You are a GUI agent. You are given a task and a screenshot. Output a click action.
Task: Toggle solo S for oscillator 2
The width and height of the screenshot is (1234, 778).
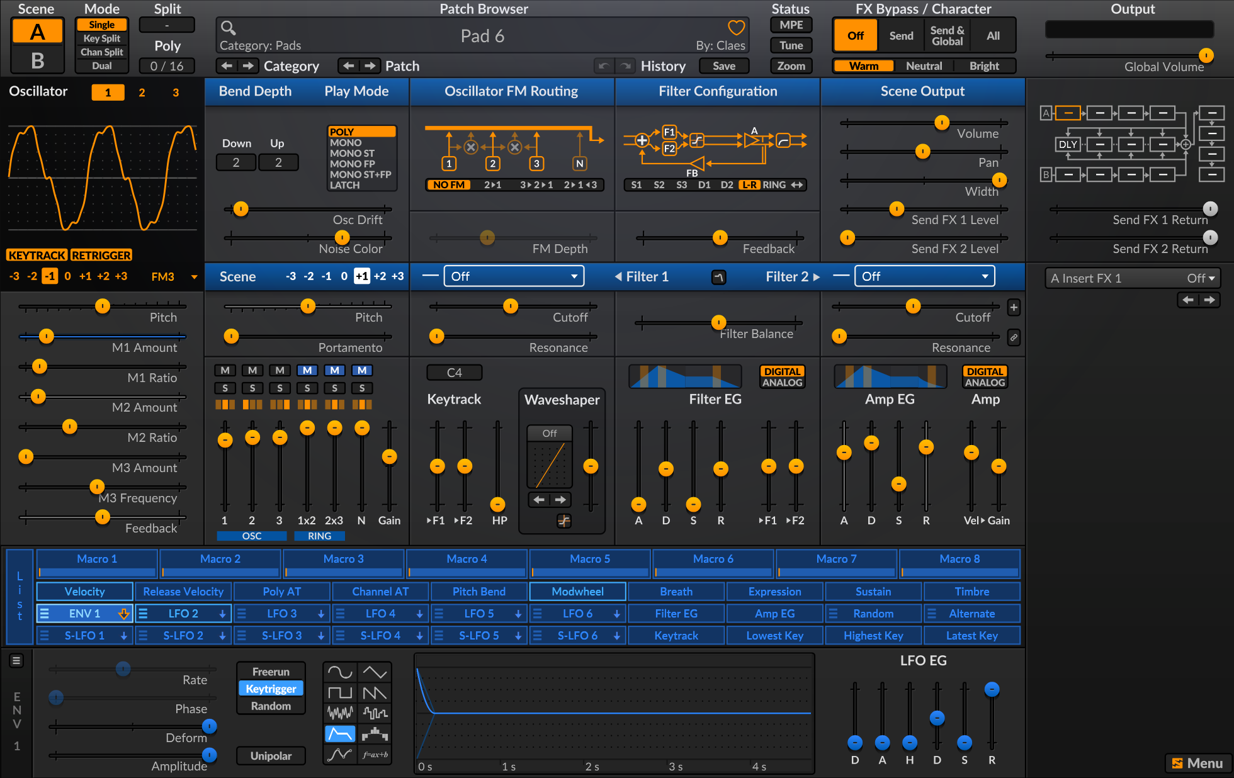[252, 388]
